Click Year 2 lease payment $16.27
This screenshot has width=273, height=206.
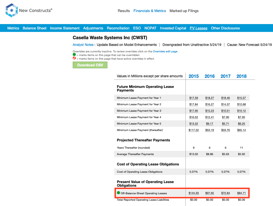tap(210, 104)
